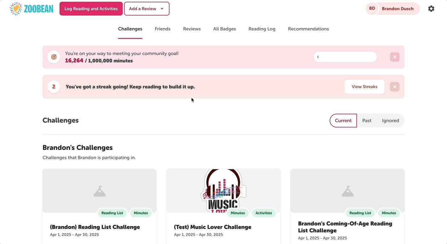Click the BD avatar circle
447x244 pixels.
coord(372,8)
